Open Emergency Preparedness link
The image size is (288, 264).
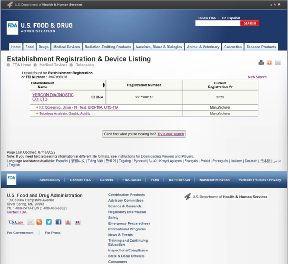point(129,223)
